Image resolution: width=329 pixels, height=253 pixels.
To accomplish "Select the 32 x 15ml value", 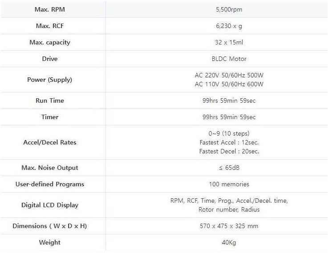I will point(229,42).
